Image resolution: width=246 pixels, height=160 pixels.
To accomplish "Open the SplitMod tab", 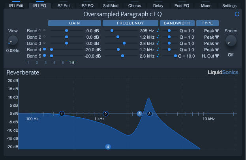I will [x=111, y=6].
